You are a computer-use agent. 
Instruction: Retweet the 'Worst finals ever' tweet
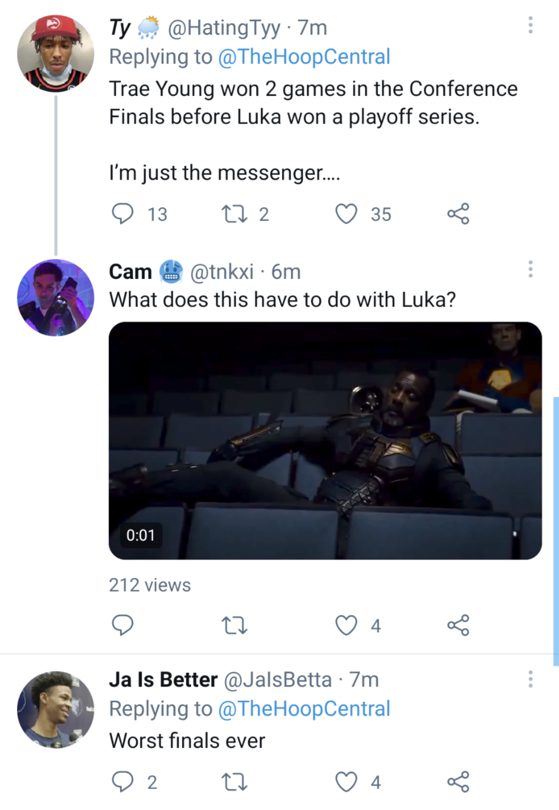coord(235,782)
